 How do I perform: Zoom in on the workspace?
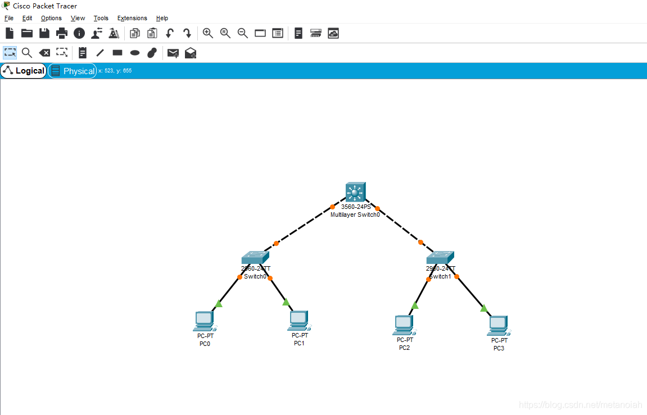208,33
